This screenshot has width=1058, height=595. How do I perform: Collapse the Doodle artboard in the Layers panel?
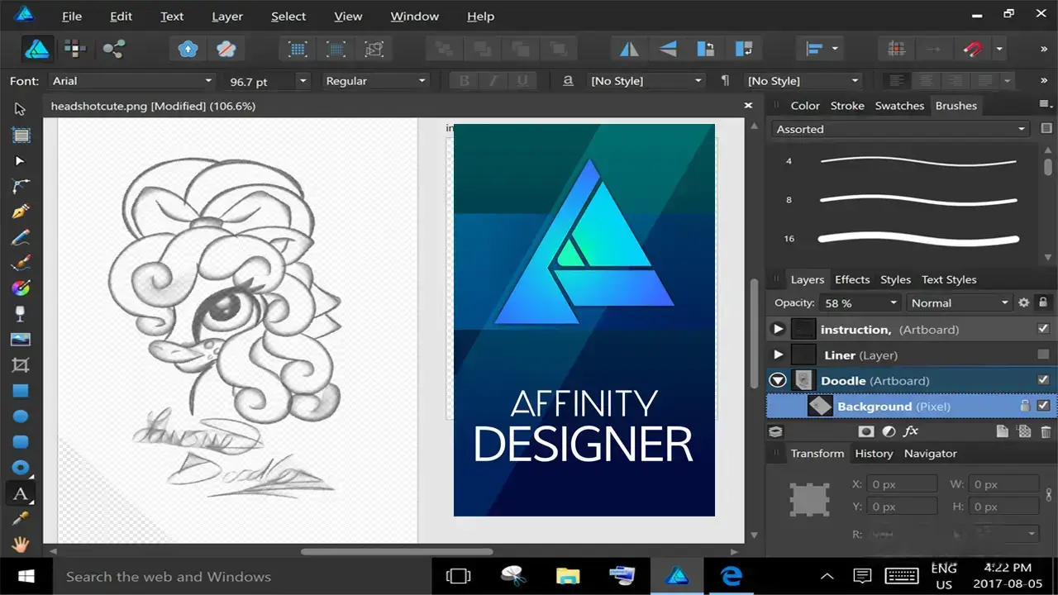pos(777,379)
